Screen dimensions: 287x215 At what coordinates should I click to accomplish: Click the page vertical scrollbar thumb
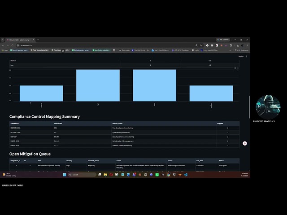point(249,107)
